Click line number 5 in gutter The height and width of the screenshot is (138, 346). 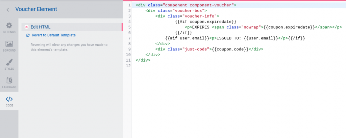(129, 27)
